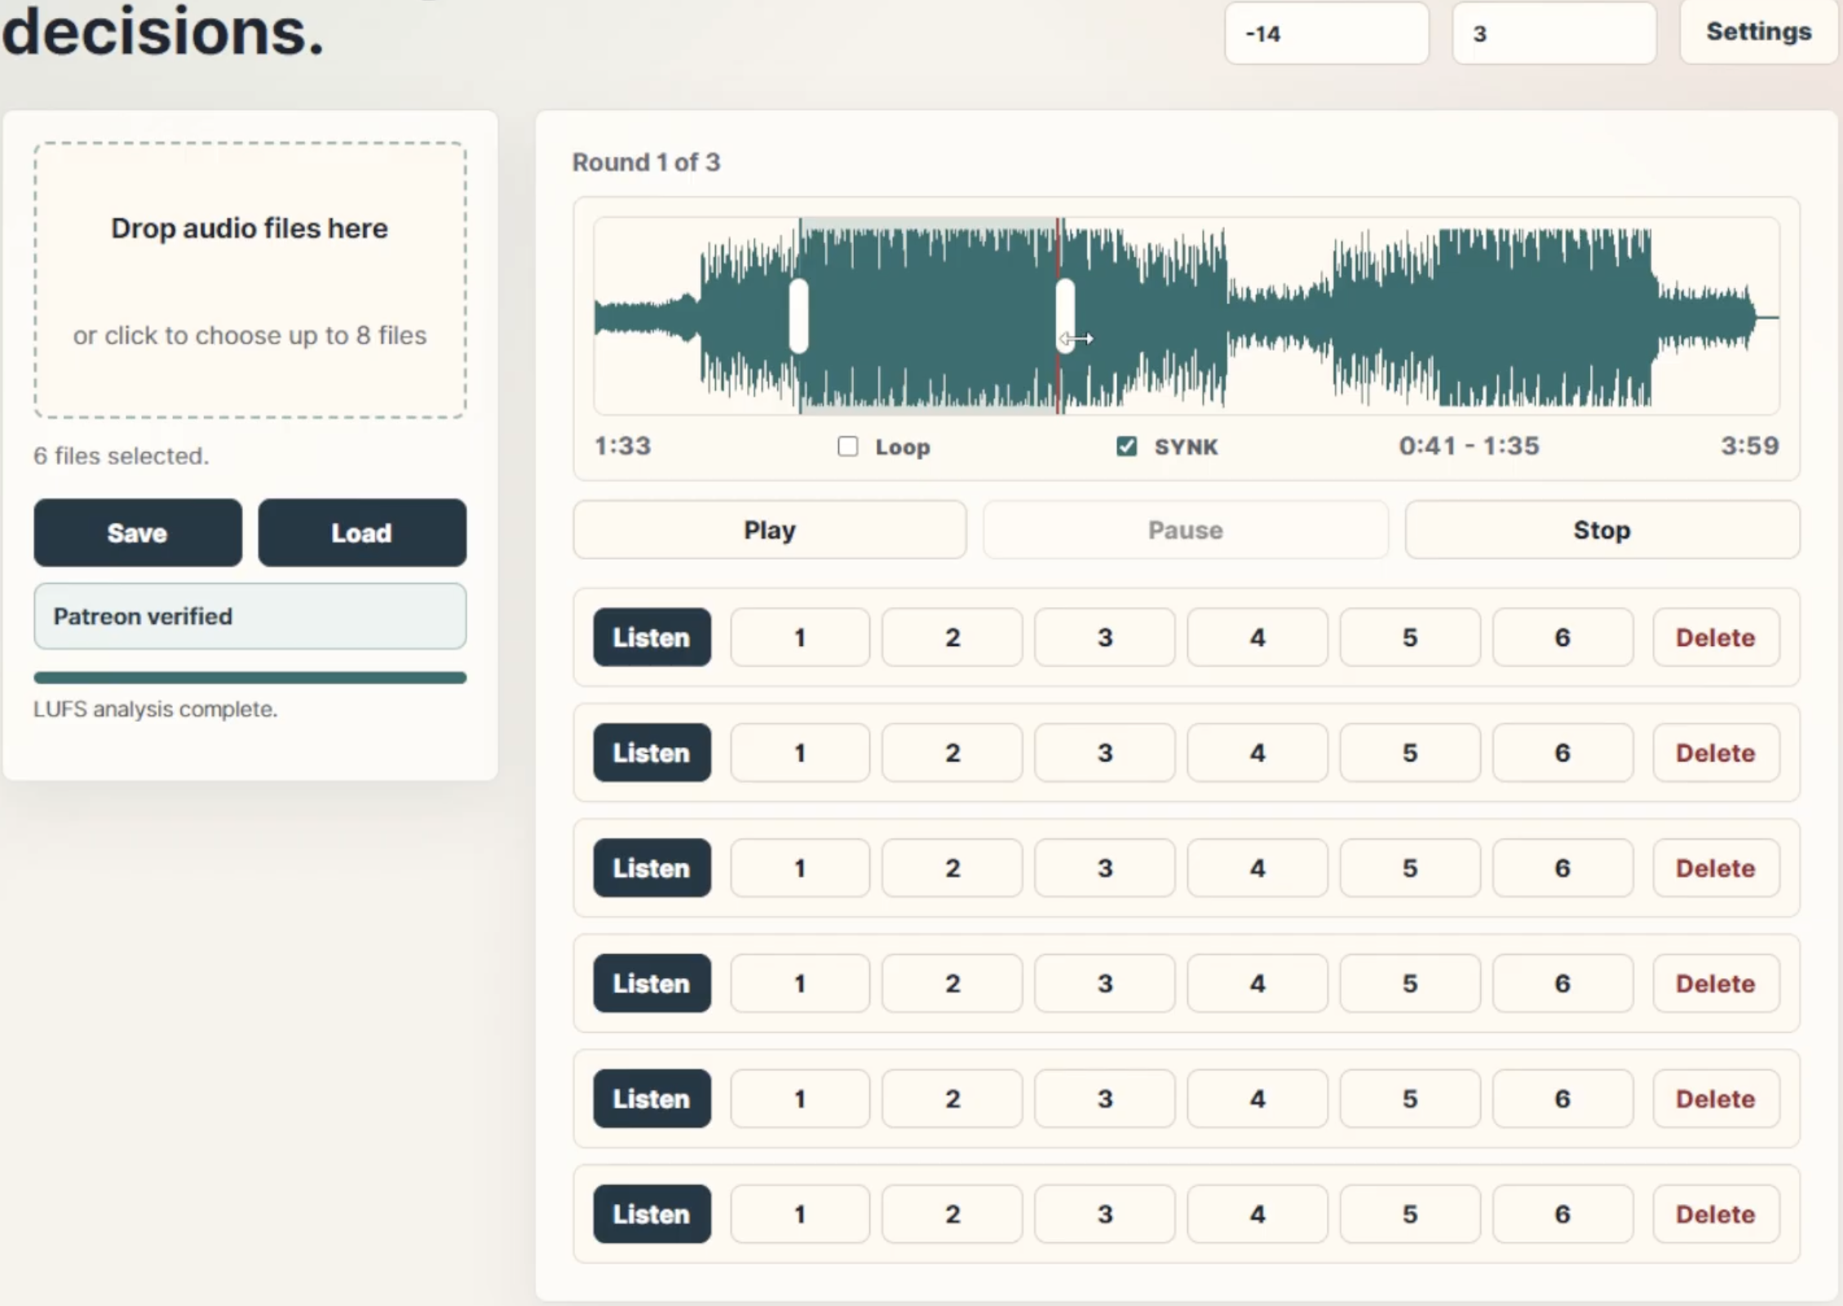Viewport: 1843px width, 1306px height.
Task: Open the Settings panel
Action: click(x=1758, y=33)
